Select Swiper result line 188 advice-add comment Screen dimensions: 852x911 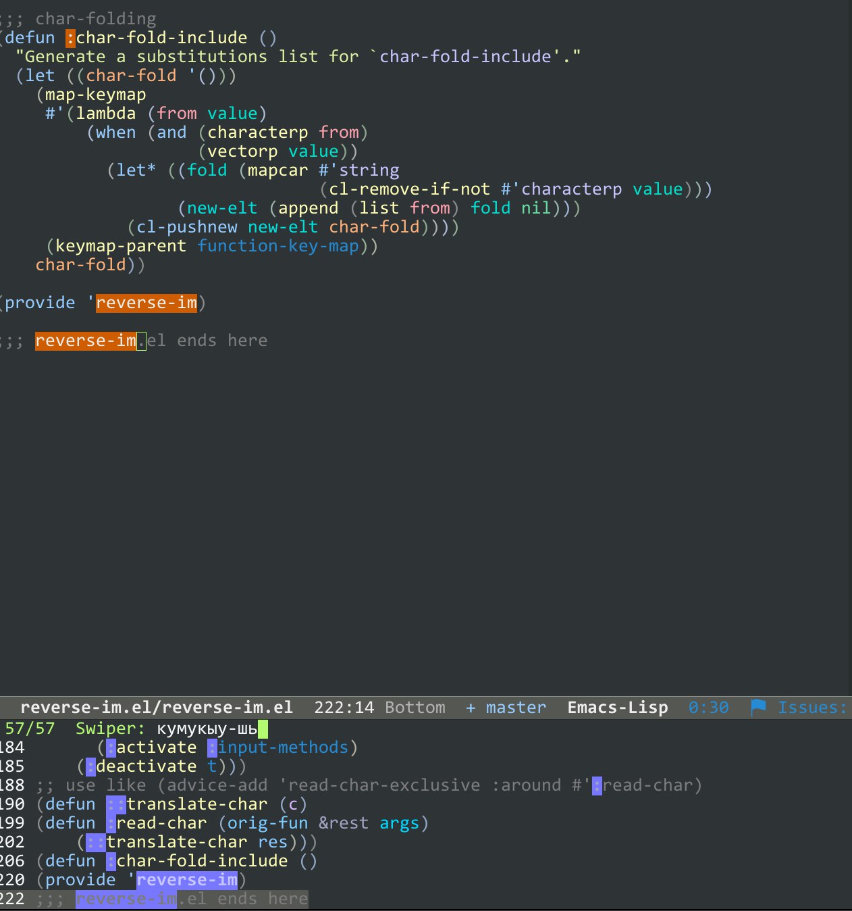[426, 785]
